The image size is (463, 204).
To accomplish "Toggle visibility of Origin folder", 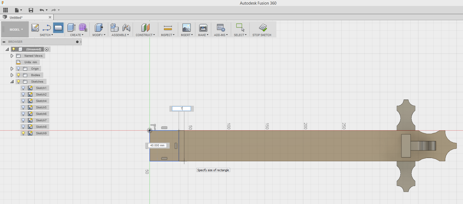I will 19,69.
